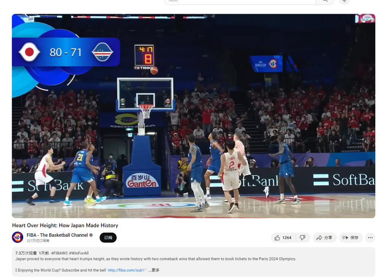Open the fiba.com/subYT link
The width and height of the screenshot is (381, 279).
127,270
